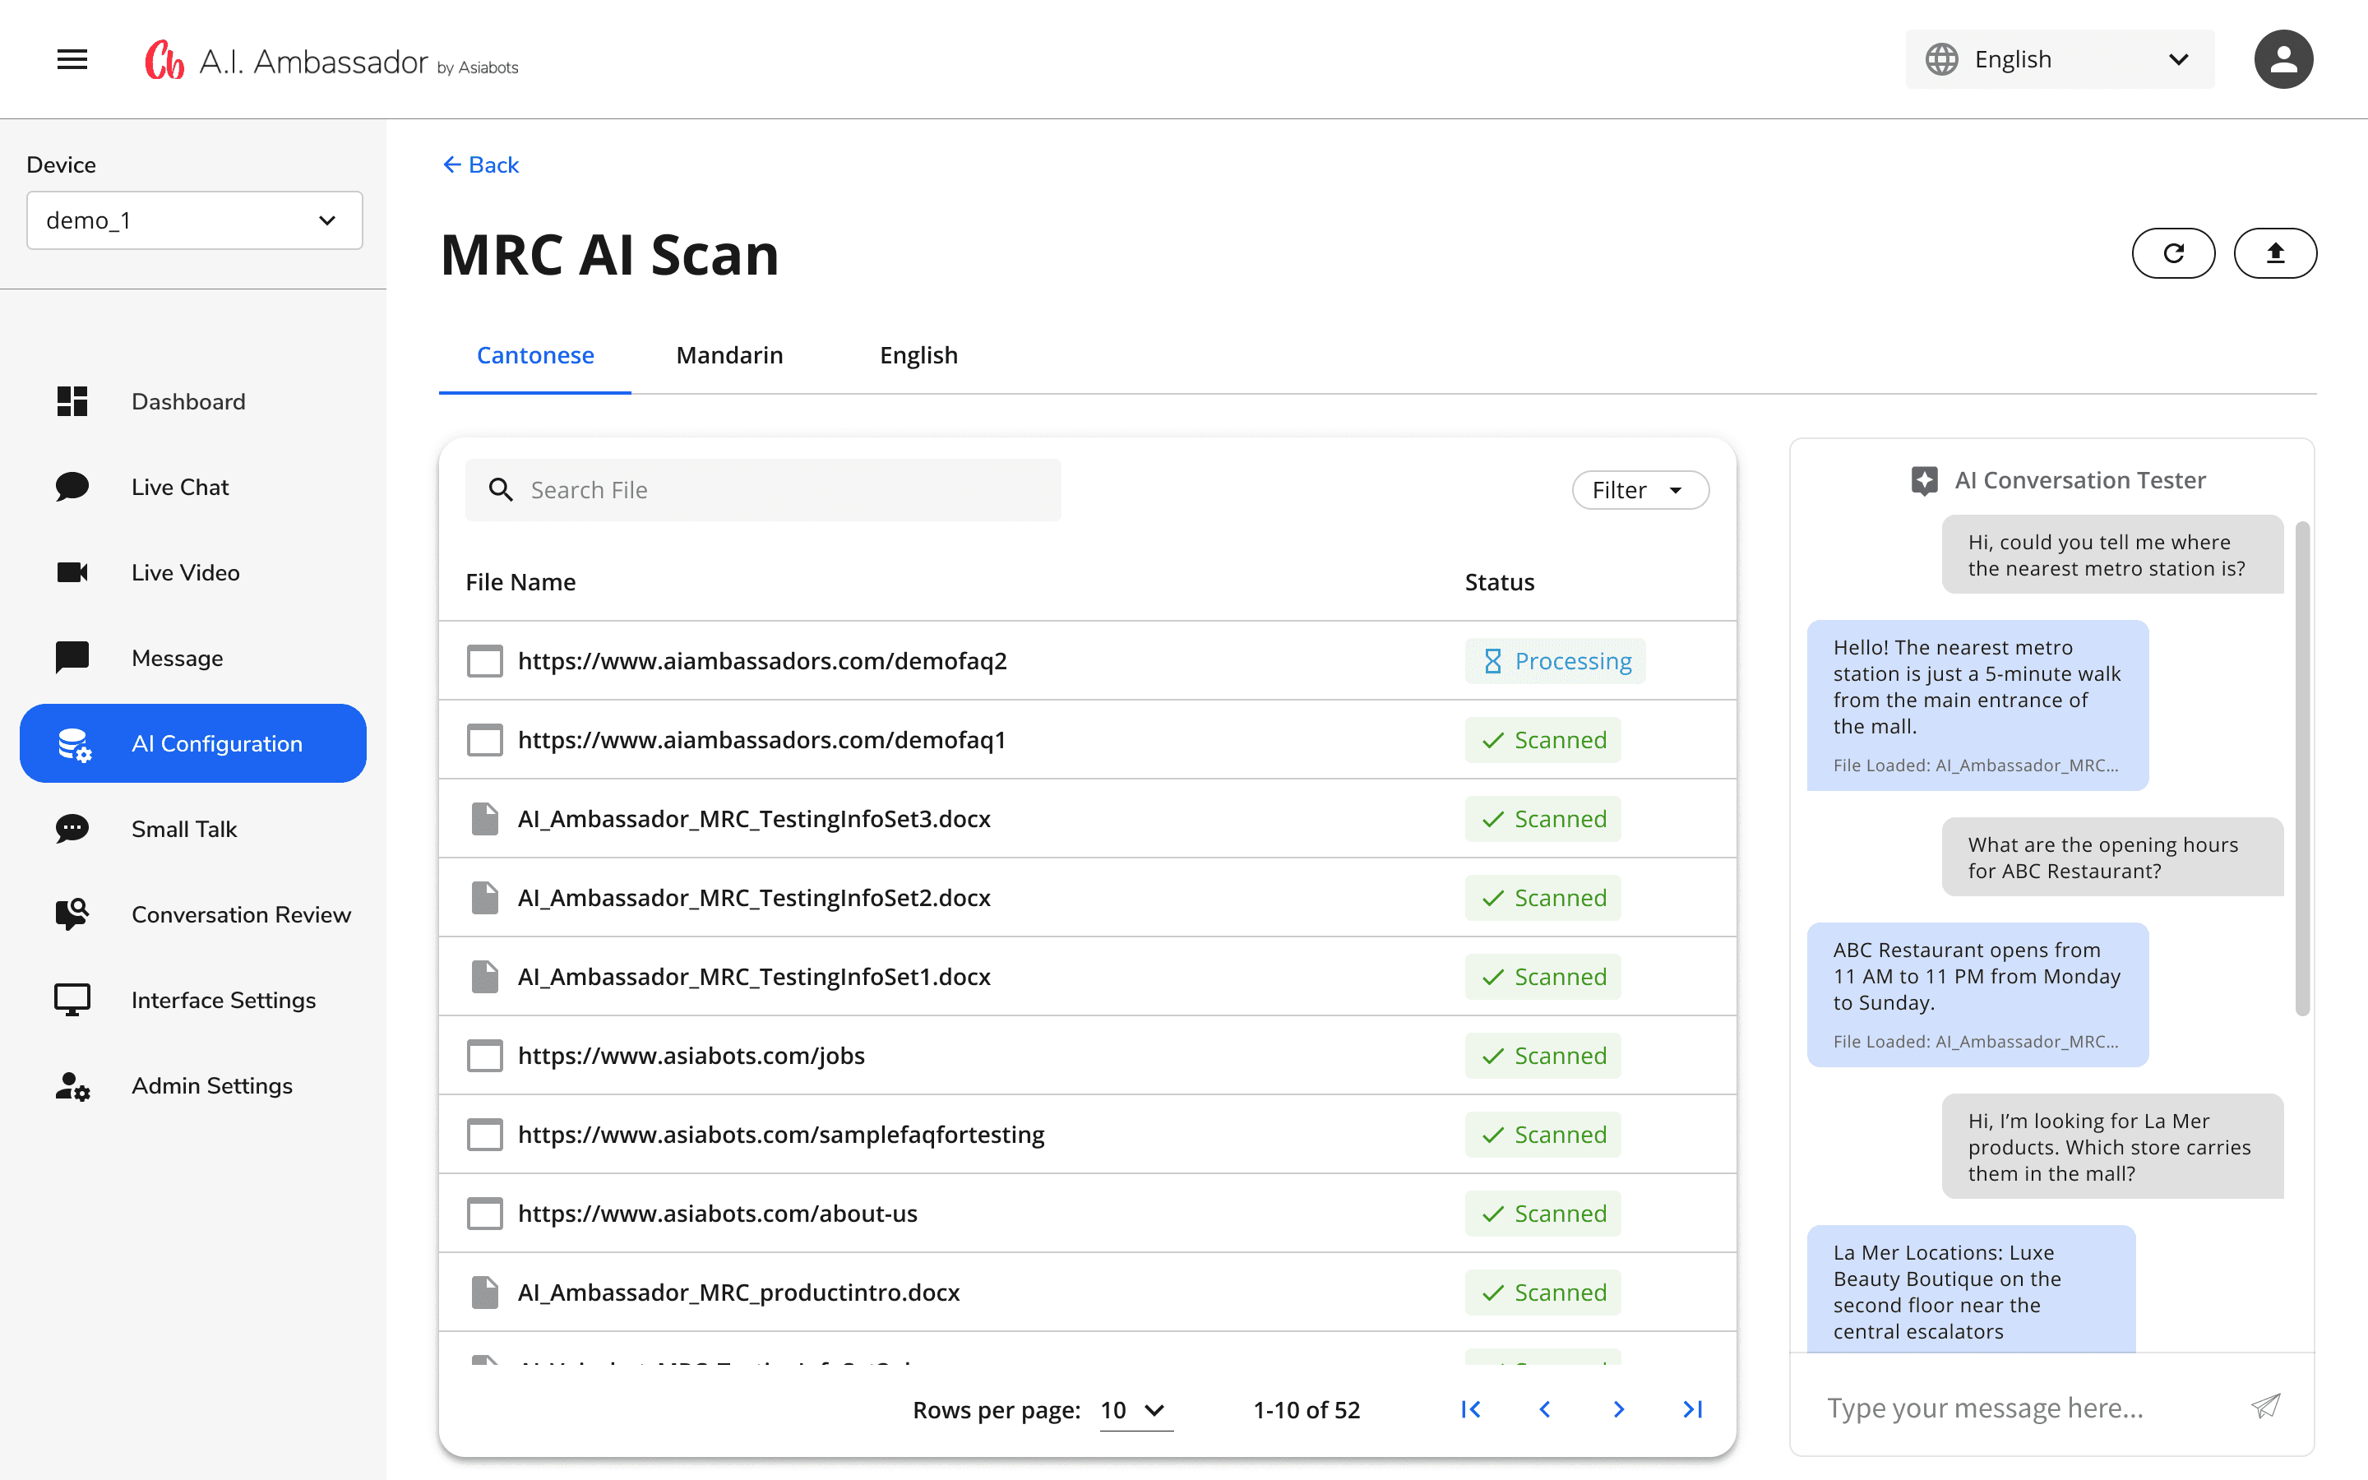
Task: Click the AI Conversation Tester sparkle icon
Action: (1924, 481)
